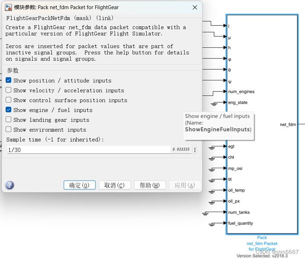Click the blue question mark help icon

[10, 185]
